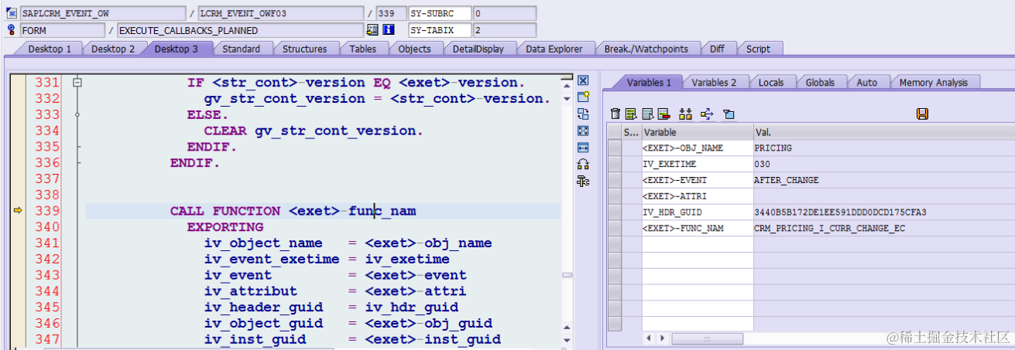Click the exchange tool icon

pos(584,114)
